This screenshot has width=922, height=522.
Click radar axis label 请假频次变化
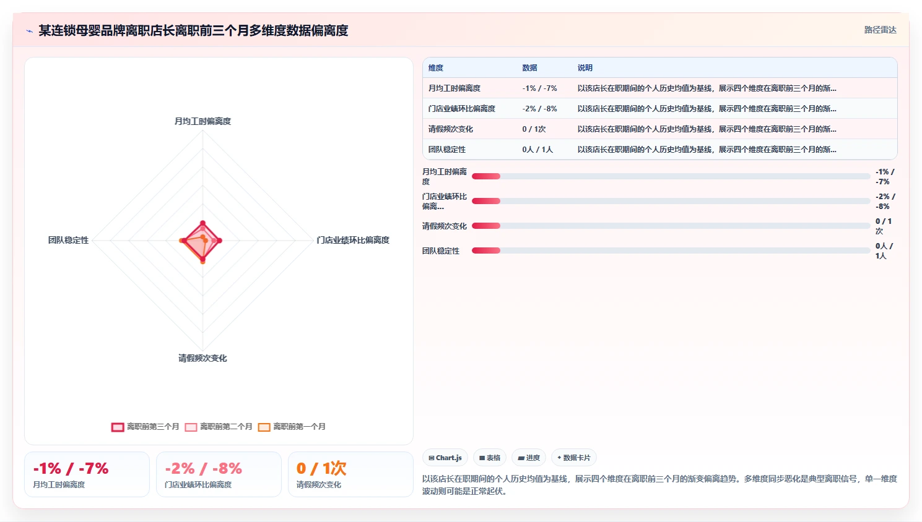tap(202, 358)
